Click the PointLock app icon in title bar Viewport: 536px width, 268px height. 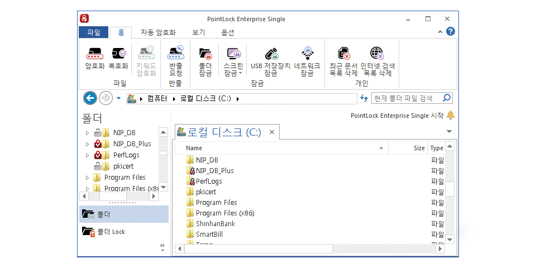click(84, 18)
